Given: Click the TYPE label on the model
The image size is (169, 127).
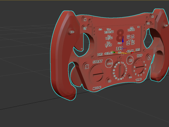Looking at the screenshot, I should [139, 80].
